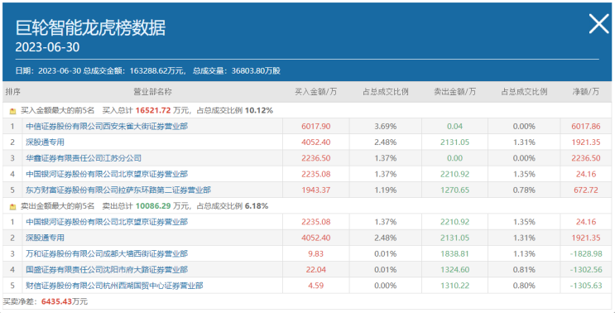Close the 龙虎榜数据 dialog with X
Image resolution: width=615 pixels, height=313 pixels.
(599, 25)
